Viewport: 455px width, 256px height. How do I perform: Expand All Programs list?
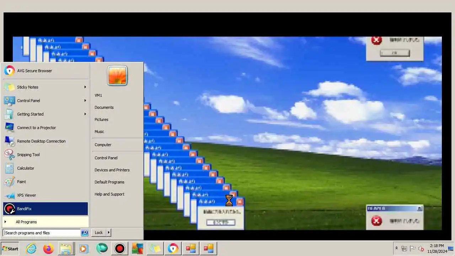pos(45,222)
